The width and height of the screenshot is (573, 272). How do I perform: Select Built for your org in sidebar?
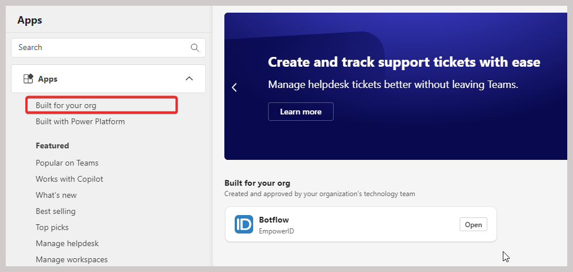click(66, 105)
